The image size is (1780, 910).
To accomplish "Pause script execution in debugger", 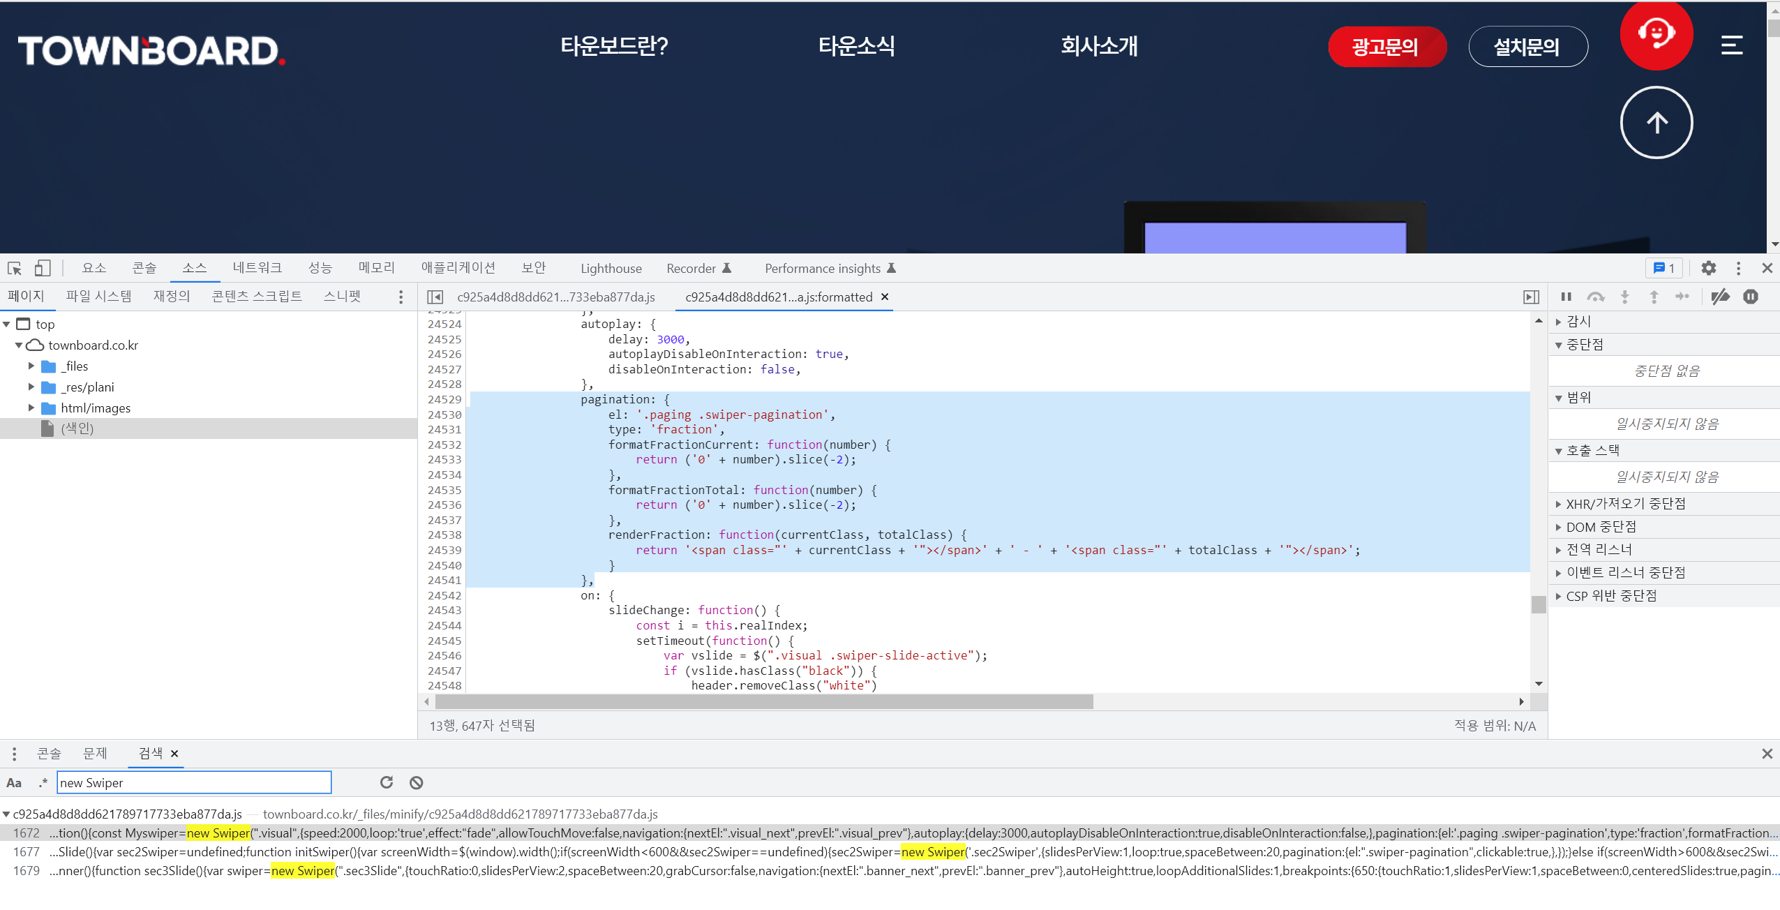I will (x=1566, y=297).
